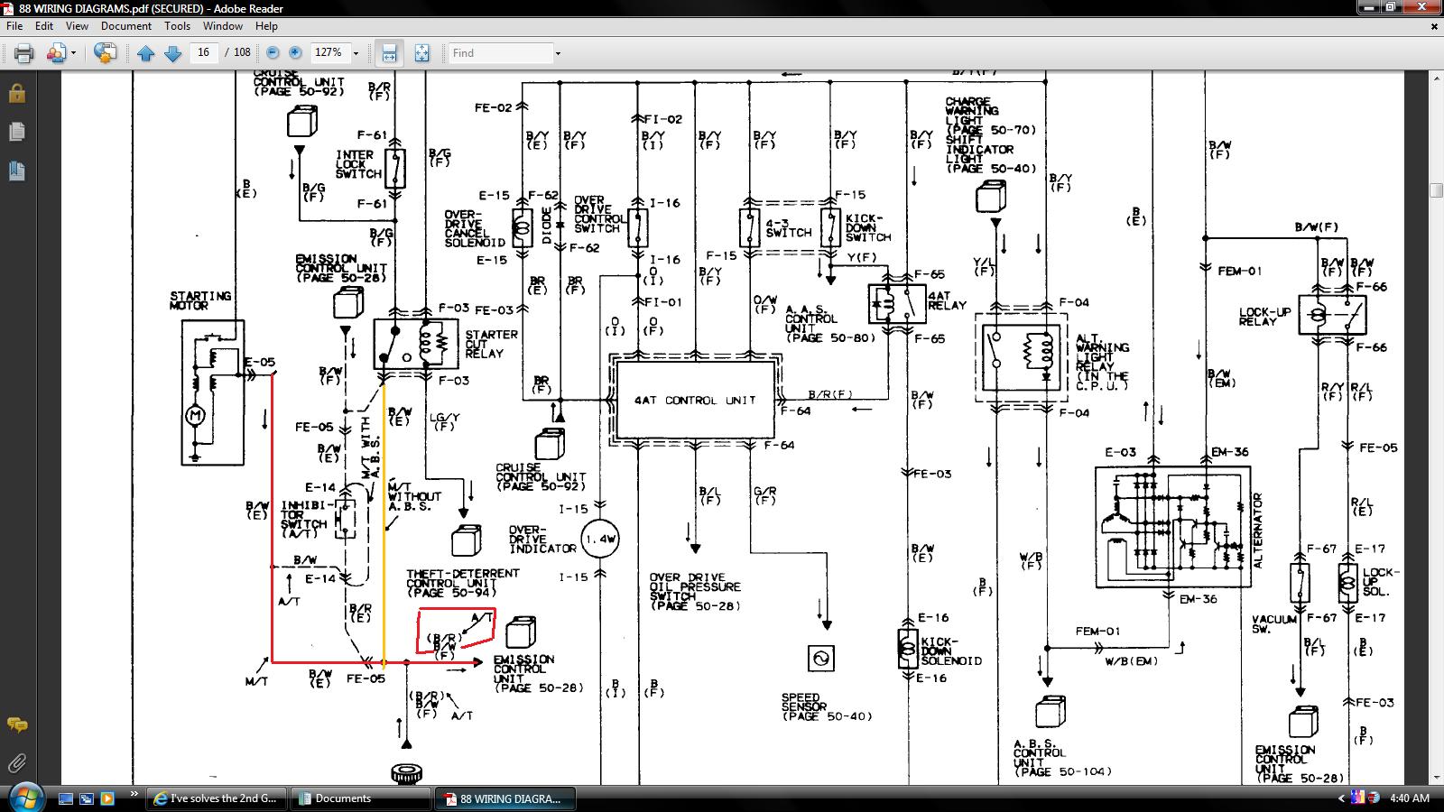Viewport: 1444px width, 812px height.
Task: Click the zoom out minus button
Action: pos(273,53)
